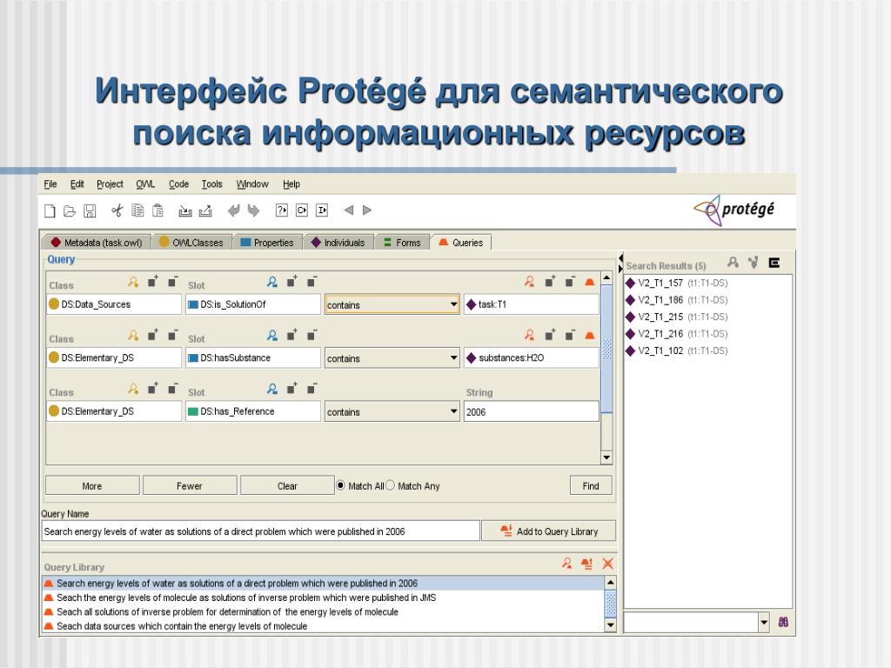Open the Code menu
The image size is (891, 668).
pos(178,184)
